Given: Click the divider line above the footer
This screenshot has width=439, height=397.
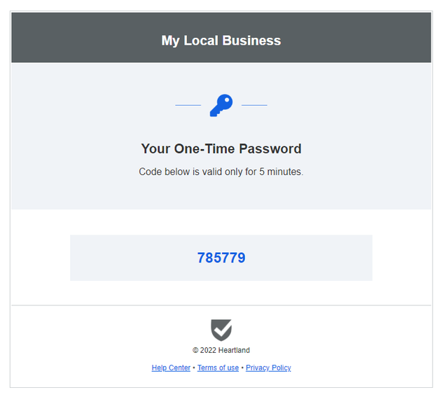Looking at the screenshot, I should [x=221, y=305].
